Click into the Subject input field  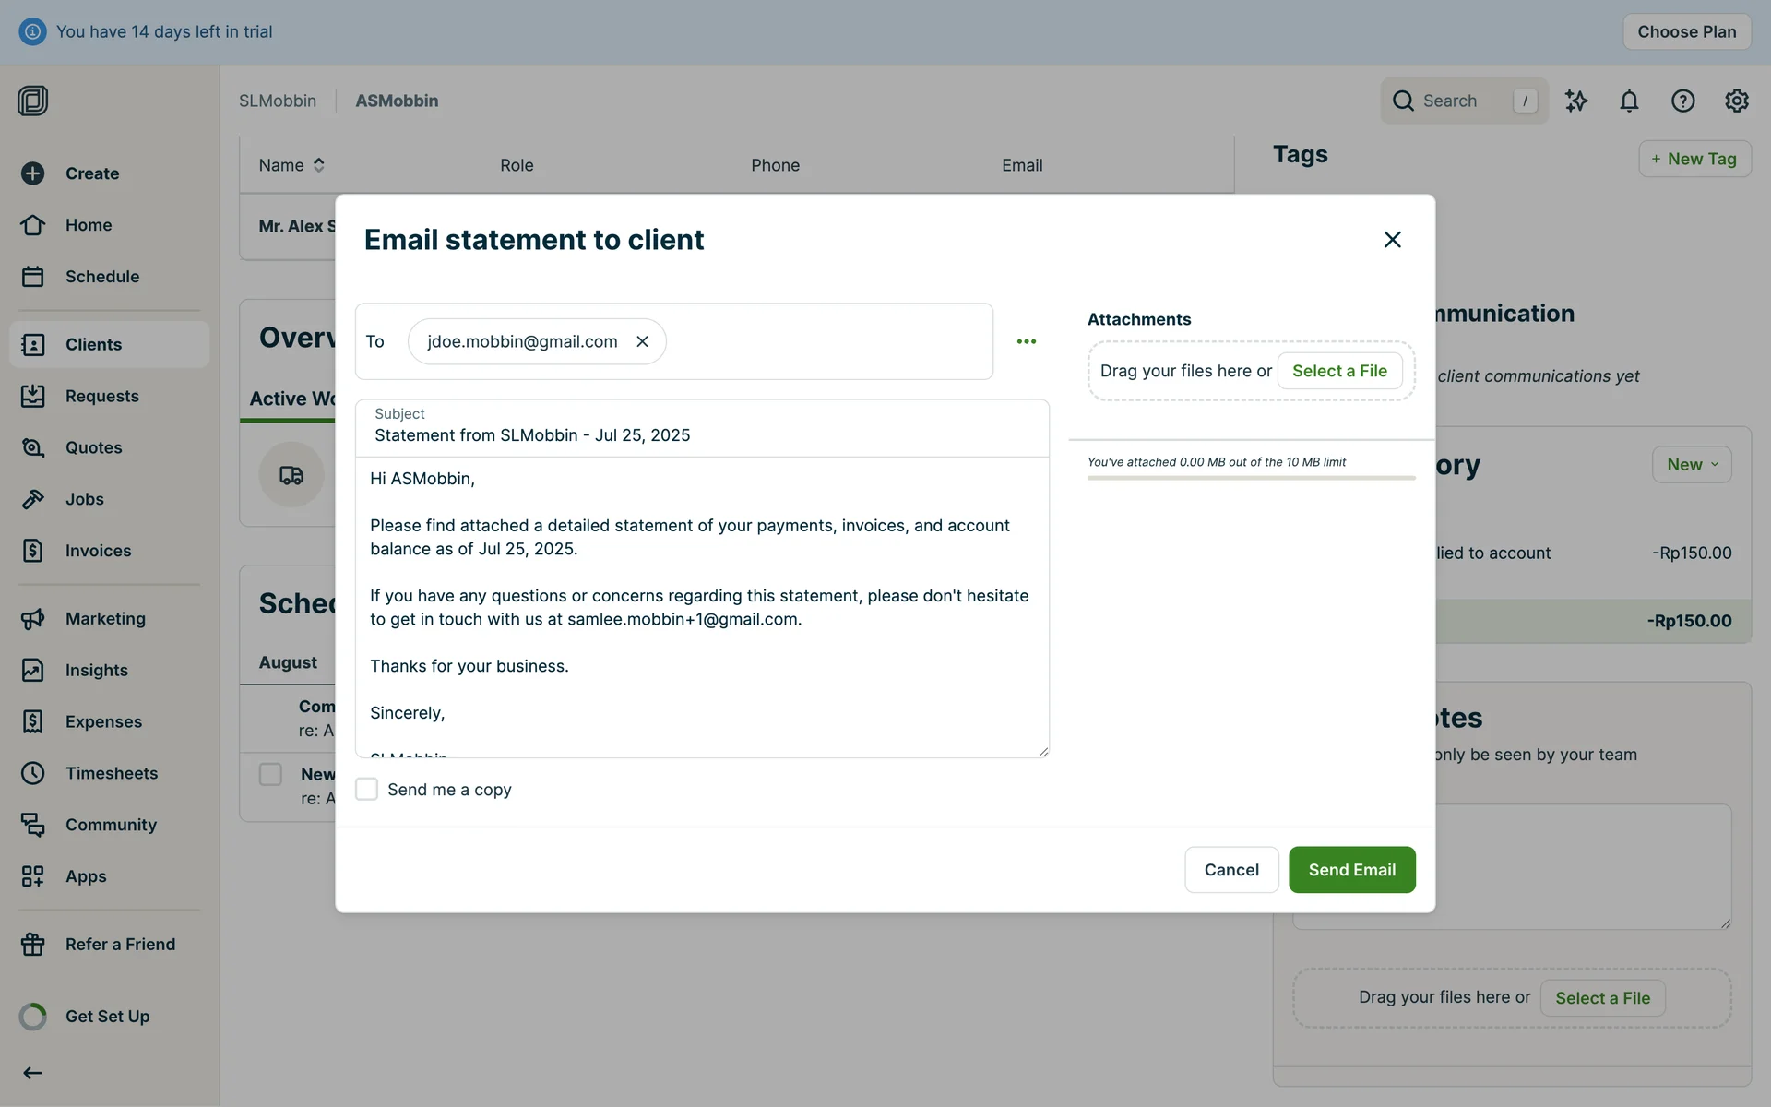click(701, 435)
